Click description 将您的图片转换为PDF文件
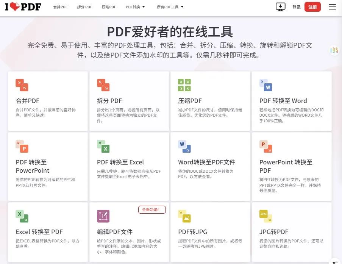Screen dimensions: 342x264 tap(291, 244)
